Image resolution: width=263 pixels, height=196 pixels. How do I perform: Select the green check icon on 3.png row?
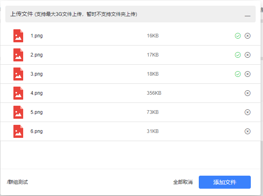[238, 74]
